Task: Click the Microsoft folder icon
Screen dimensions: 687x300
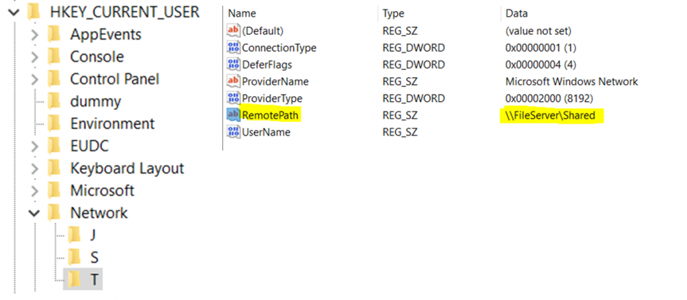Action: [55, 190]
